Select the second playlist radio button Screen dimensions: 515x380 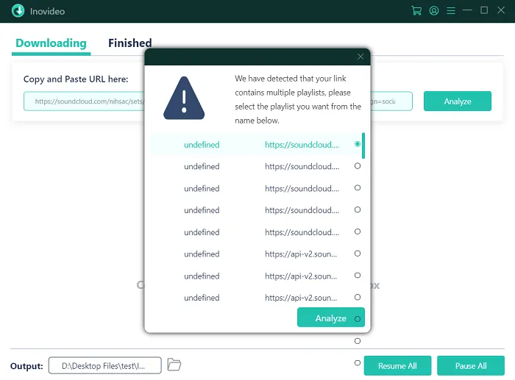(358, 166)
